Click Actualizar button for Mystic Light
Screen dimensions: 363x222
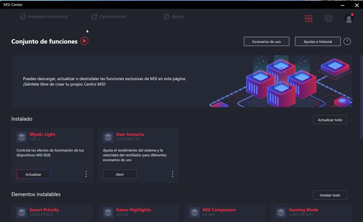[33, 174]
